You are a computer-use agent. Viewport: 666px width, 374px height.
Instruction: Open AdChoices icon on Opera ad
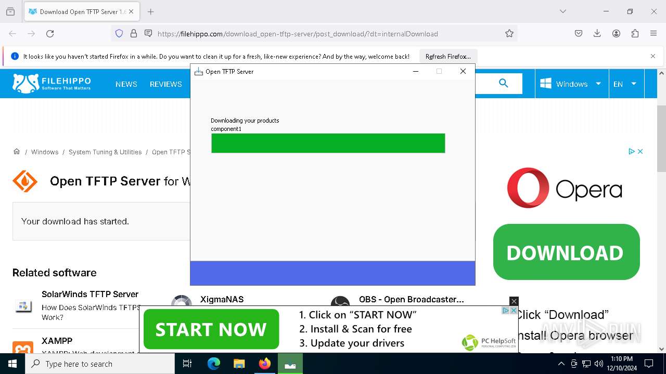pos(631,151)
